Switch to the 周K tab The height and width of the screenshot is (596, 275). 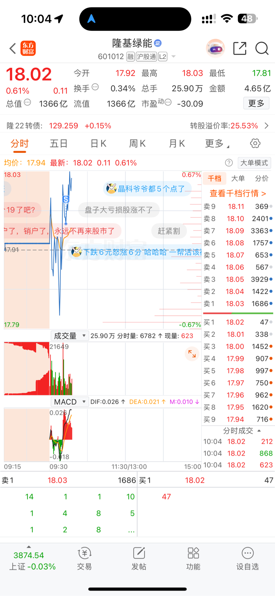click(x=137, y=144)
